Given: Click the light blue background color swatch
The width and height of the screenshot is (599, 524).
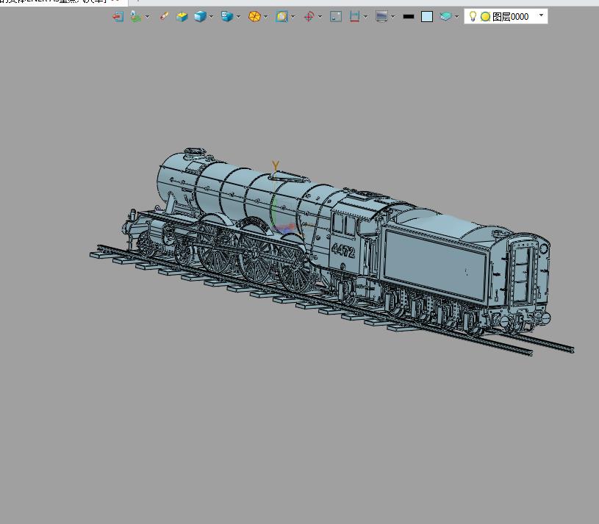Looking at the screenshot, I should [426, 15].
